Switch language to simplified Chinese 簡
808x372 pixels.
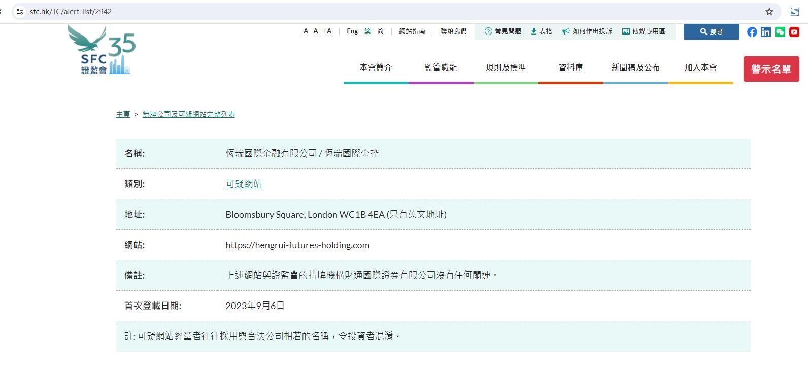(x=380, y=31)
